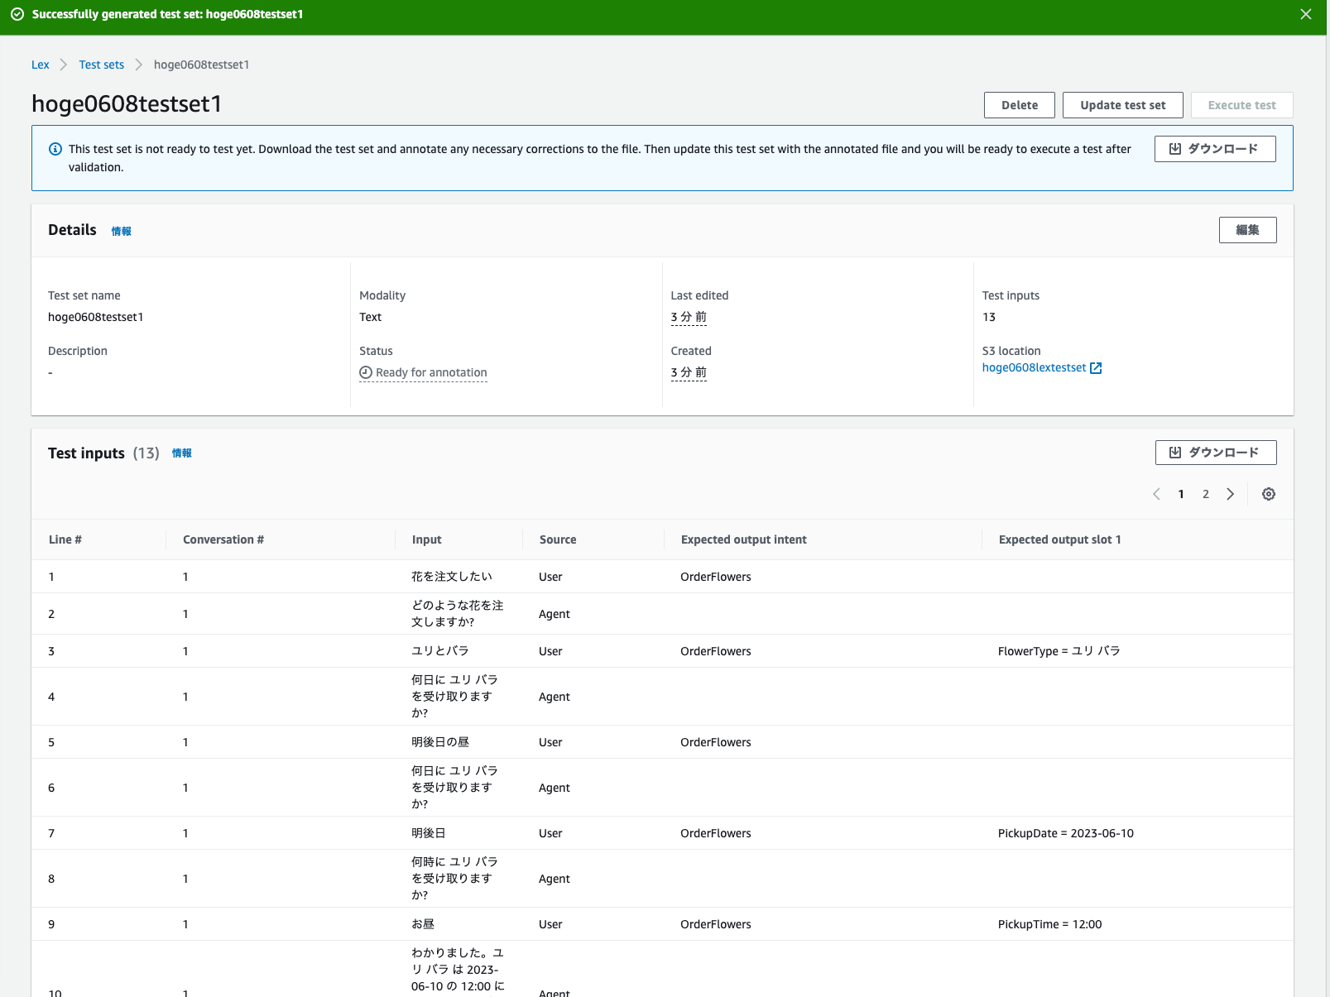Click the left pagination chevron
The image size is (1330, 997).
point(1156,494)
